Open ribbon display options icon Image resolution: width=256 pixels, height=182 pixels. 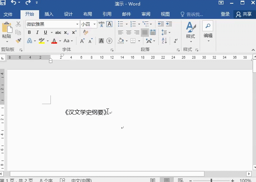(x=221, y=3)
